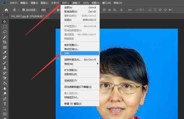Choose 在快速蒙版模式下编辑(Q) item
Screen dimensions: 184x119
pos(80,87)
